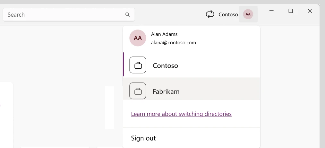Screen dimensions: 325x148
Task: Close the window with the X button
Action: tap(310, 11)
